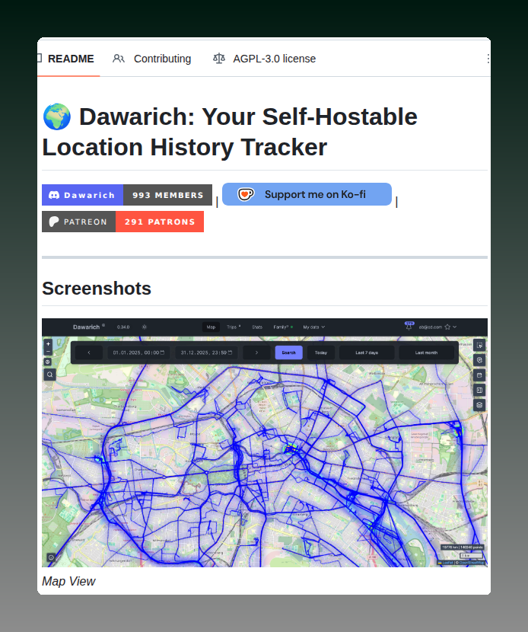Select the Map nav item
The height and width of the screenshot is (632, 528).
coord(211,327)
